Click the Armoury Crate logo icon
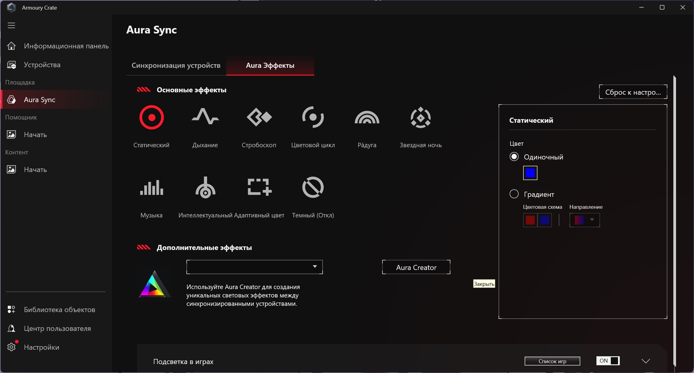The height and width of the screenshot is (373, 694). 11,7
